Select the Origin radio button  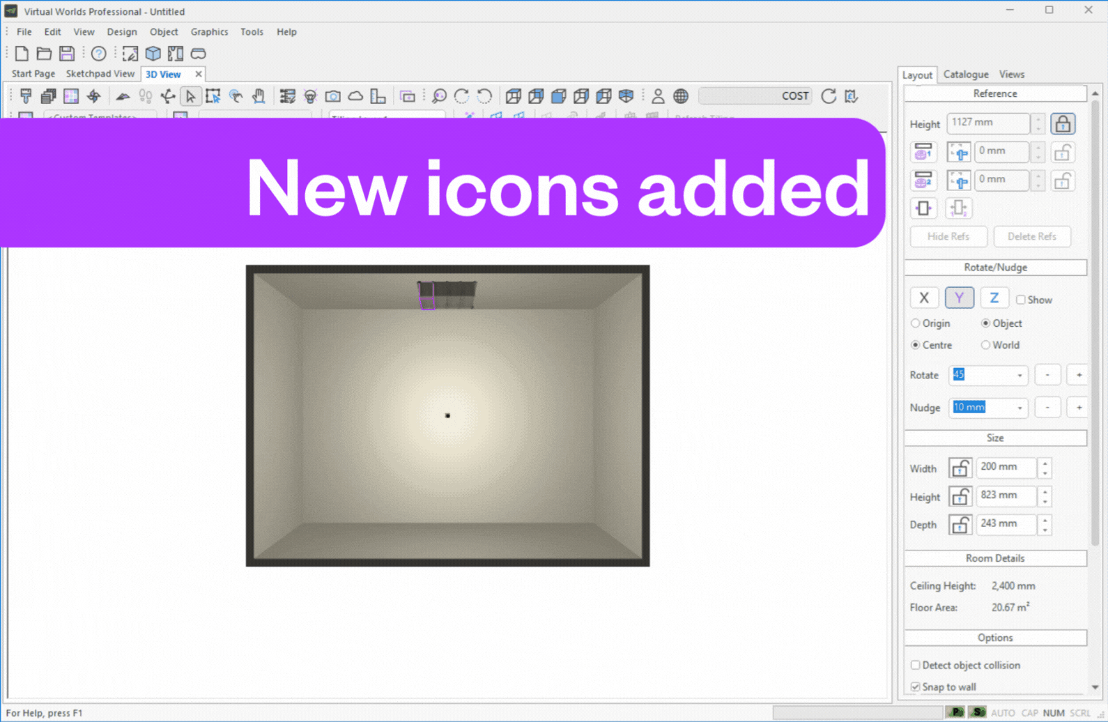click(x=916, y=323)
